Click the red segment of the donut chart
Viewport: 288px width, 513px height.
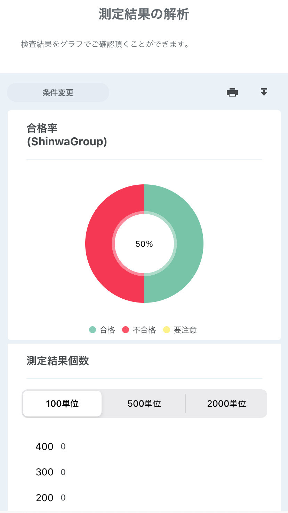[x=99, y=244]
